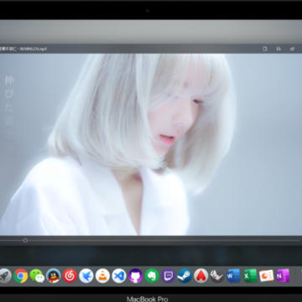Open Visual Studio Code from dock
This screenshot has height=302, width=302.
pyautogui.click(x=119, y=276)
